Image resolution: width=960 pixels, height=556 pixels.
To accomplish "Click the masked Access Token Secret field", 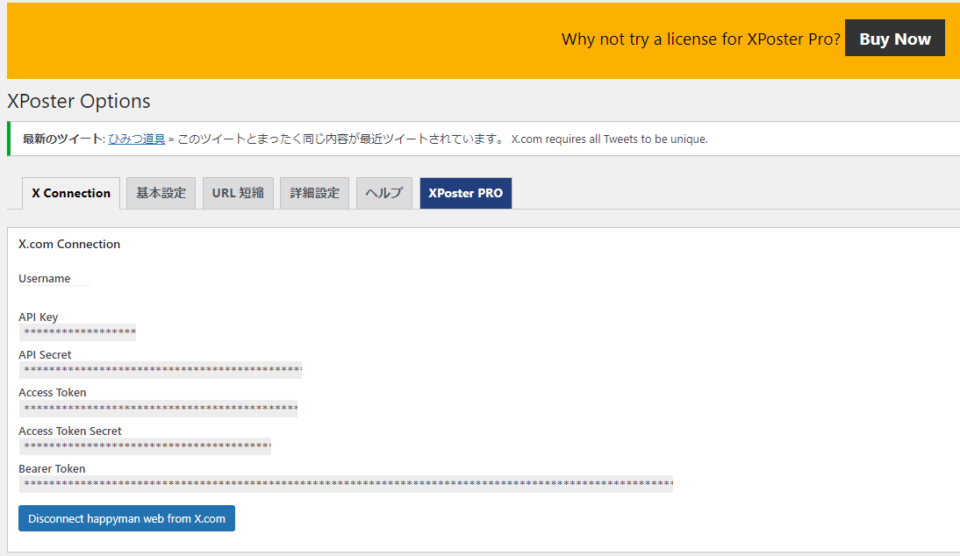I will [x=145, y=446].
